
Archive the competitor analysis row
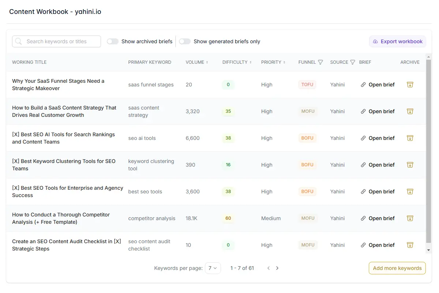[x=410, y=218]
